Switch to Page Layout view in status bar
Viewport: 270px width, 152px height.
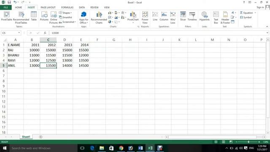pyautogui.click(x=224, y=142)
